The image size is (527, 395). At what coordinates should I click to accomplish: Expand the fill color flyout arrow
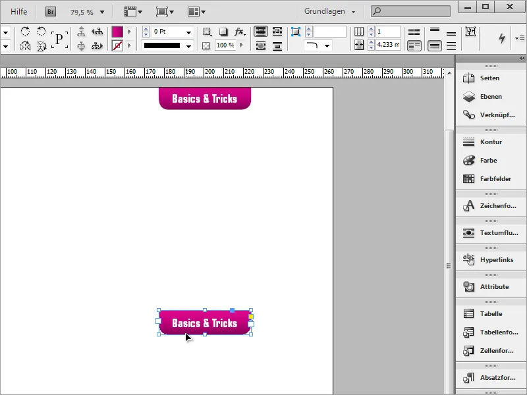click(129, 32)
